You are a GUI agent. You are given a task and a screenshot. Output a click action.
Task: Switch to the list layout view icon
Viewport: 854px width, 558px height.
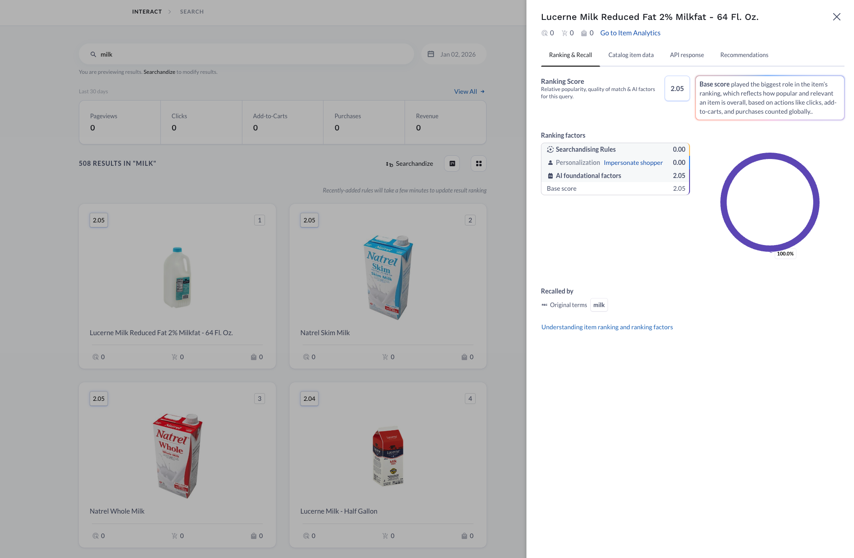click(x=452, y=164)
